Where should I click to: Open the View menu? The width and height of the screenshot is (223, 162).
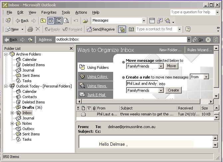(32, 12)
